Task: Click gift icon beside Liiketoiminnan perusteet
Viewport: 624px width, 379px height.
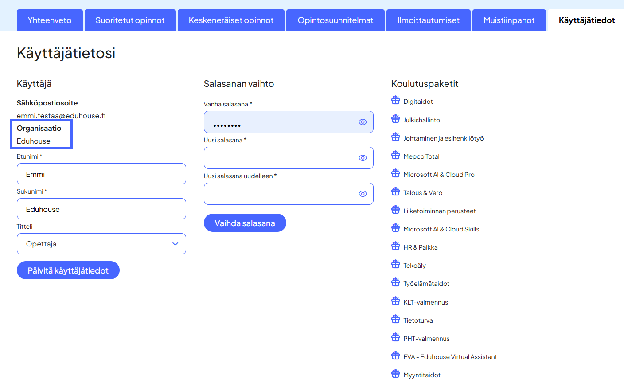Action: [395, 210]
